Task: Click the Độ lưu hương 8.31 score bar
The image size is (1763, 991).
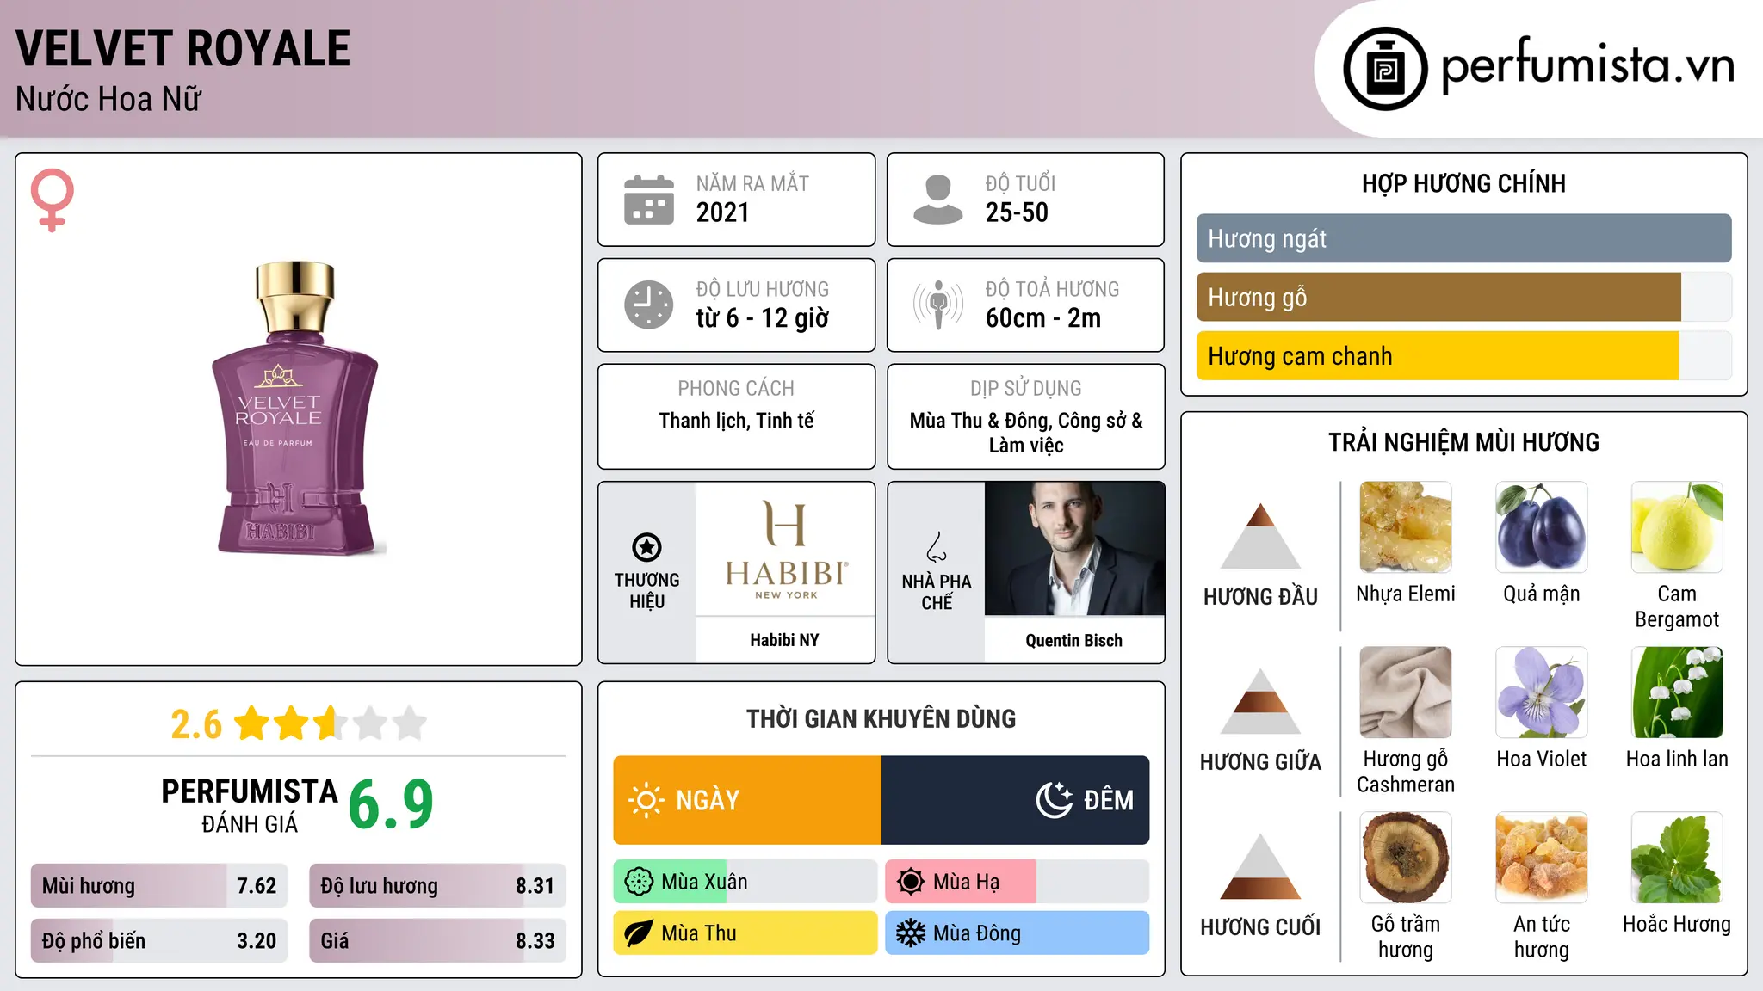Action: (x=437, y=886)
